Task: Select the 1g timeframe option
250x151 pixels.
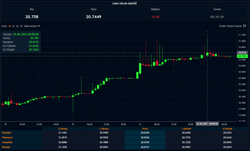Action: 17,26
